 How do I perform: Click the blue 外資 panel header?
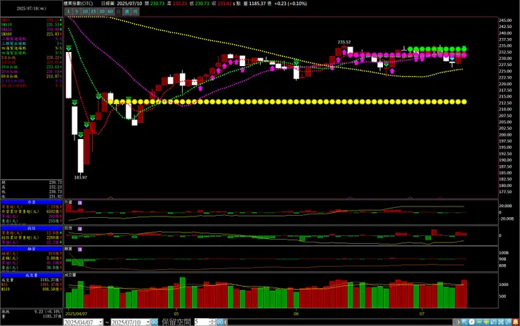(x=32, y=202)
